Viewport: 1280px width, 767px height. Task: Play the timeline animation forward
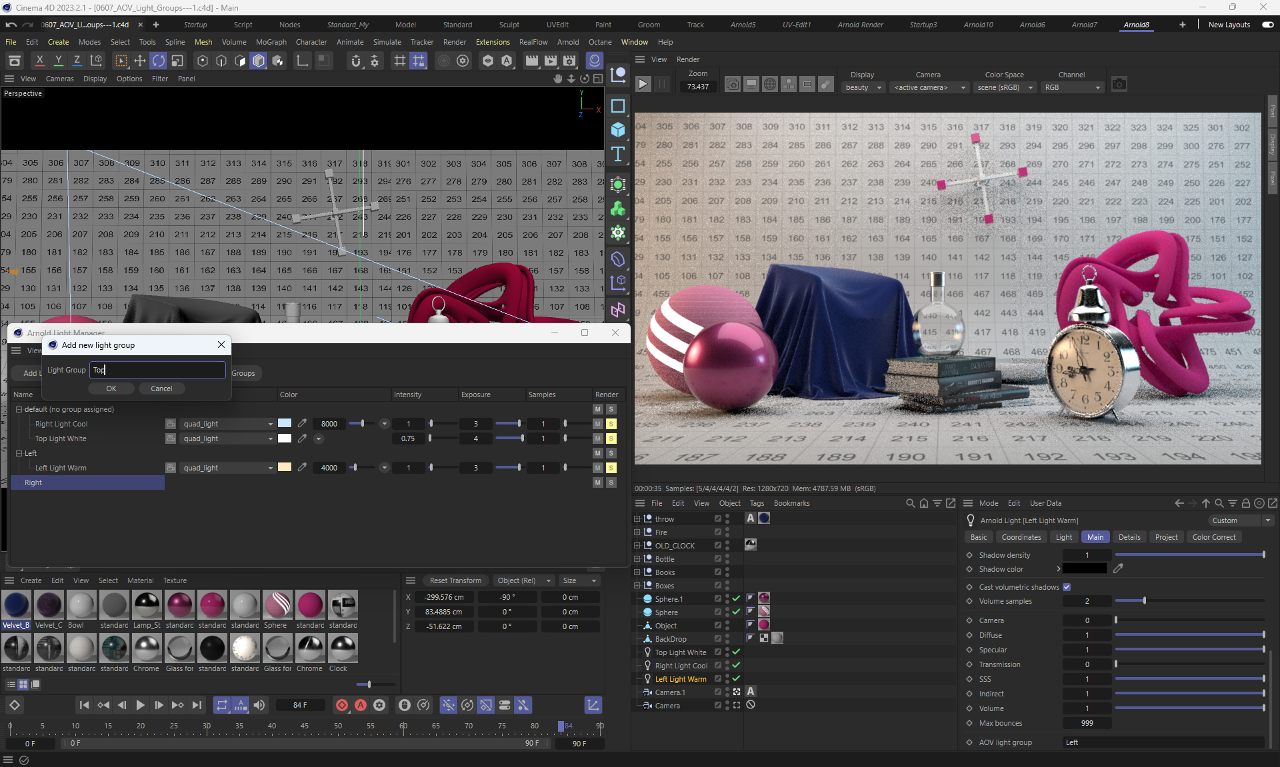coord(140,705)
